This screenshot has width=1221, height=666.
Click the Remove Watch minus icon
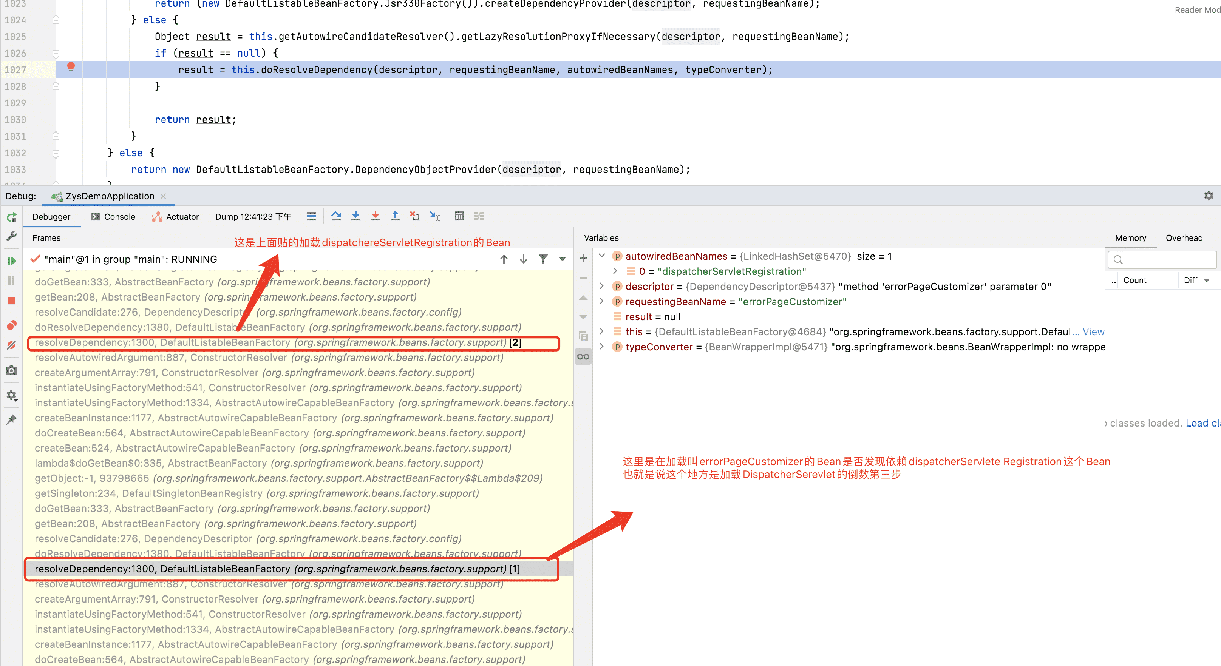pos(583,278)
